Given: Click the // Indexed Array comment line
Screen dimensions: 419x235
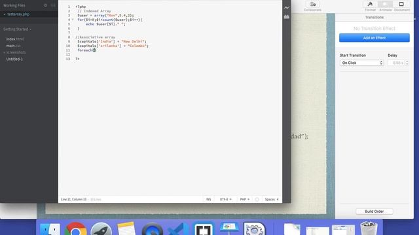Looking at the screenshot, I should click(94, 11).
